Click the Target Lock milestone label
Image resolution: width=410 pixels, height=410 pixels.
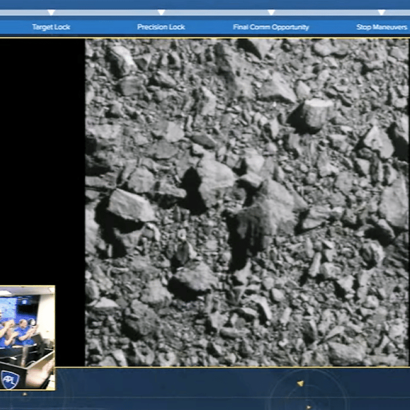[x=51, y=27]
